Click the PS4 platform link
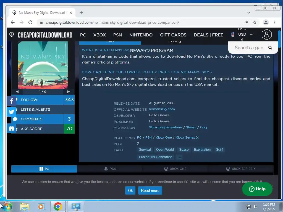 [148, 137]
